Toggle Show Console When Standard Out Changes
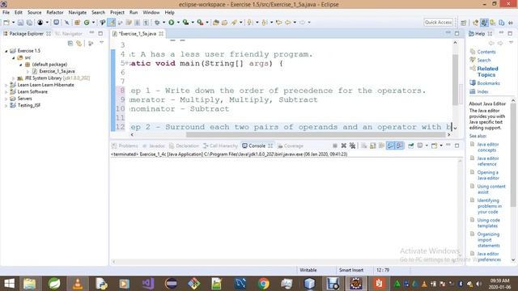This screenshot has height=291, width=518. (x=390, y=145)
